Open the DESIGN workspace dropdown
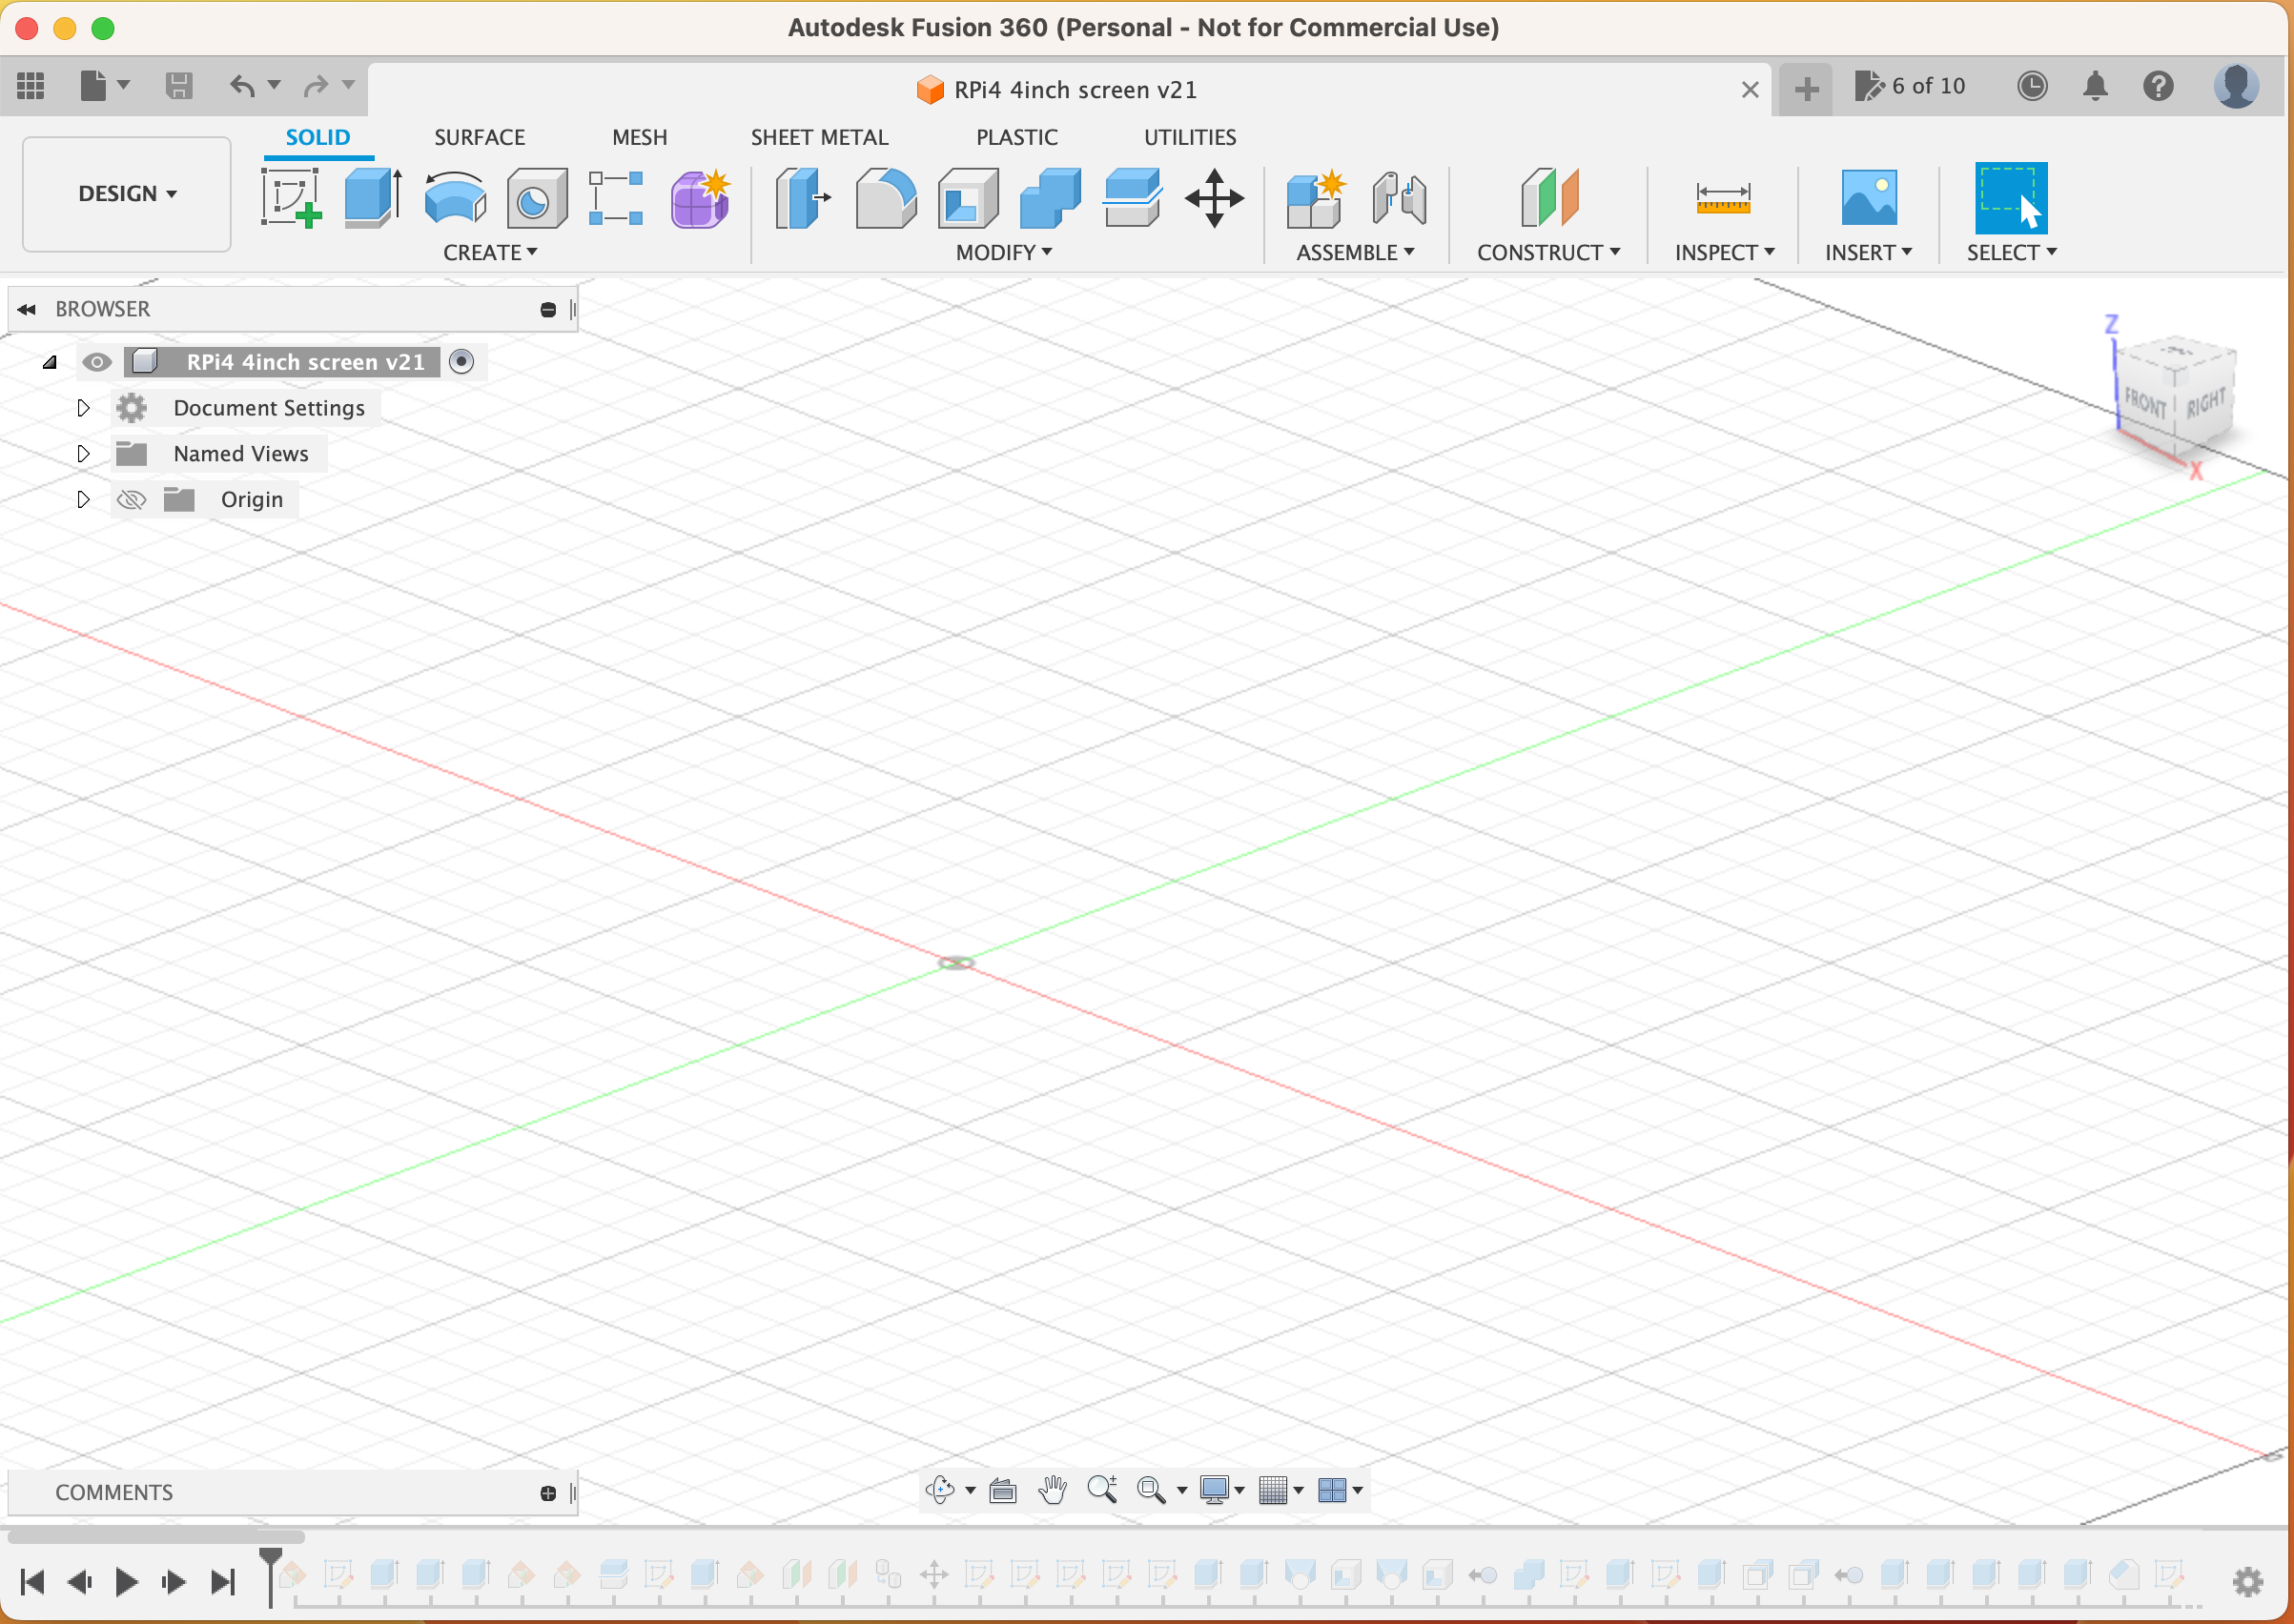This screenshot has width=2294, height=1624. point(127,194)
